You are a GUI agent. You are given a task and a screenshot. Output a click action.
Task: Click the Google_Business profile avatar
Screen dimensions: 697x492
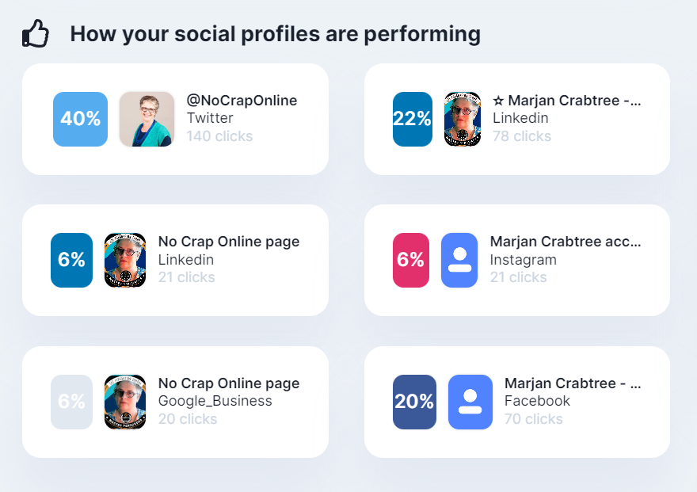tap(125, 402)
